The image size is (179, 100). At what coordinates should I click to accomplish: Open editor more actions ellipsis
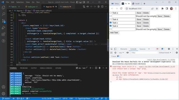coord(106,7)
